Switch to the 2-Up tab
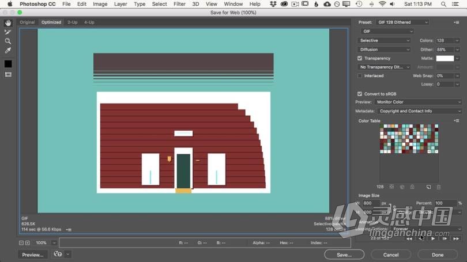The width and height of the screenshot is (467, 262). pyautogui.click(x=72, y=22)
